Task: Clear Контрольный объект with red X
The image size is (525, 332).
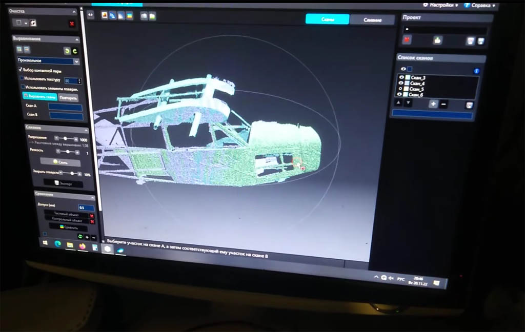Action: [92, 221]
